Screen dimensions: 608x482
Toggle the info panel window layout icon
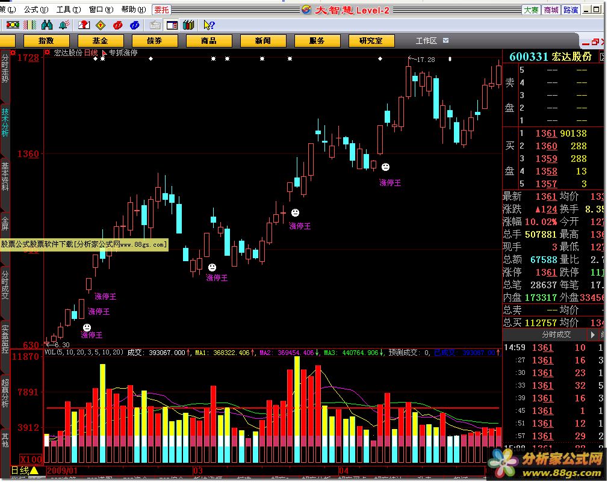click(172, 25)
